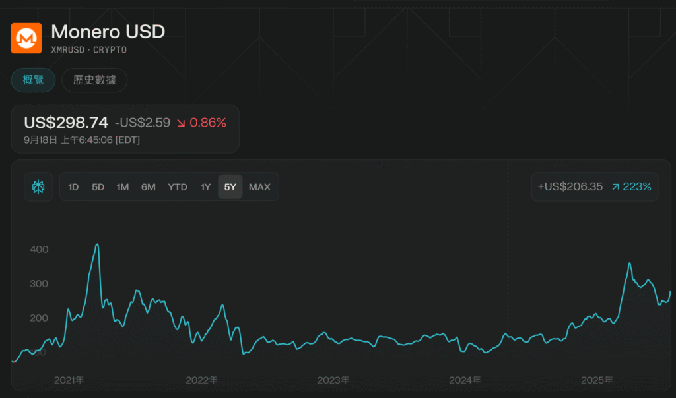Click the teal icon left of 1D
The height and width of the screenshot is (398, 676).
38,187
